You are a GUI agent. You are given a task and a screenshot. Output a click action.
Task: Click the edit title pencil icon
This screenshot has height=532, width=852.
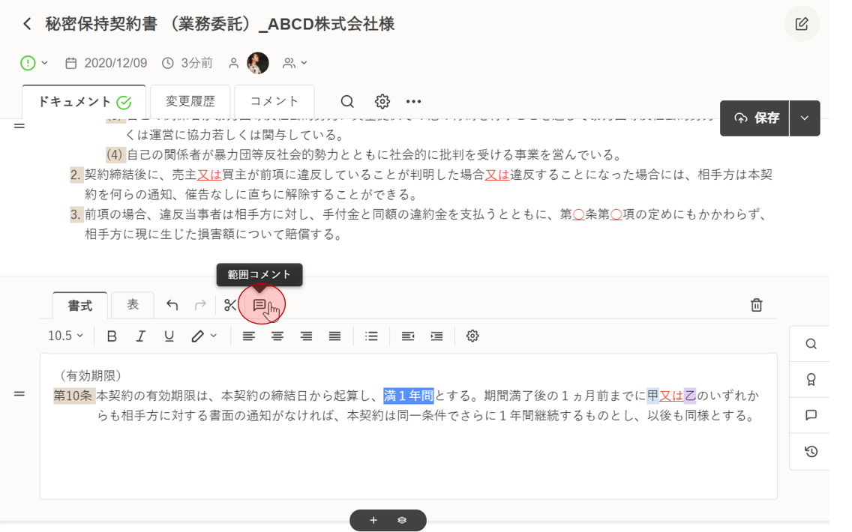click(802, 24)
